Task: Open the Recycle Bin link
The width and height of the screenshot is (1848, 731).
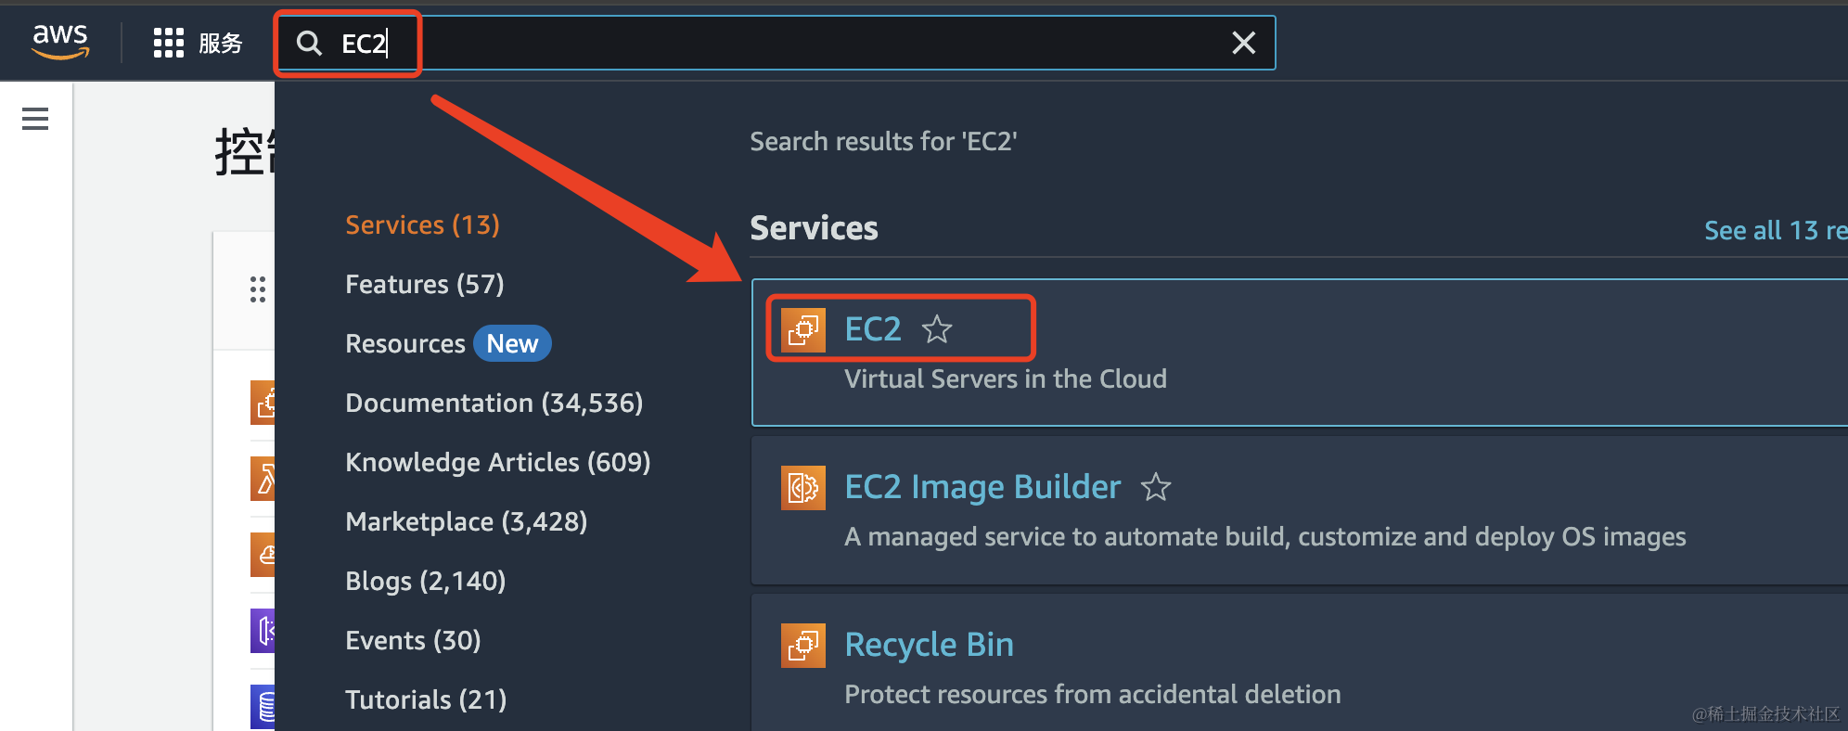Action: [929, 645]
